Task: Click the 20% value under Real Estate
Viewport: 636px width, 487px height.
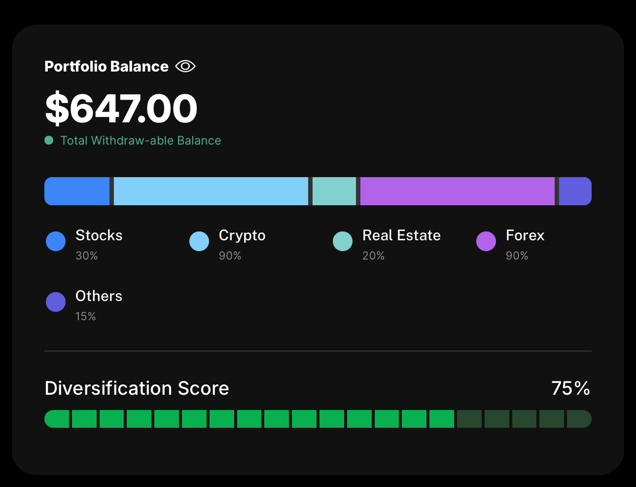Action: point(373,256)
